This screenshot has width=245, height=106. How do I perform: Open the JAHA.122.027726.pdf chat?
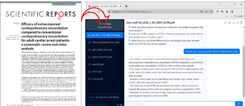pos(105,57)
